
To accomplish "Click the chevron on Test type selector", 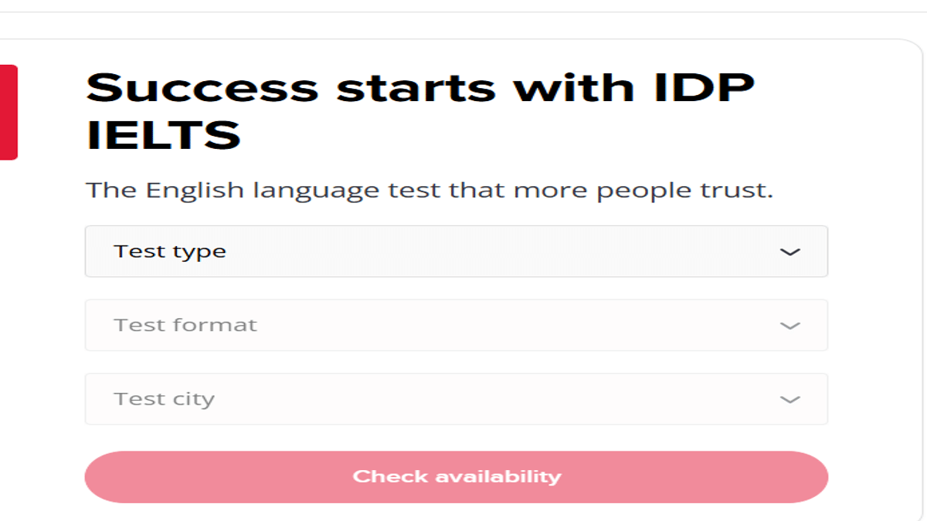I will tap(788, 251).
